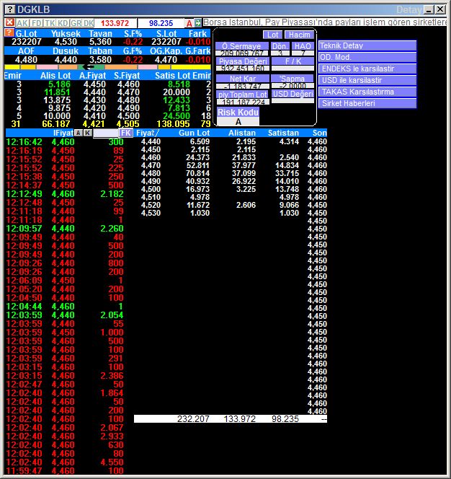Click the Borsa Istanbul news ticker text
Image resolution: width=451 pixels, height=479 pixels.
click(324, 22)
